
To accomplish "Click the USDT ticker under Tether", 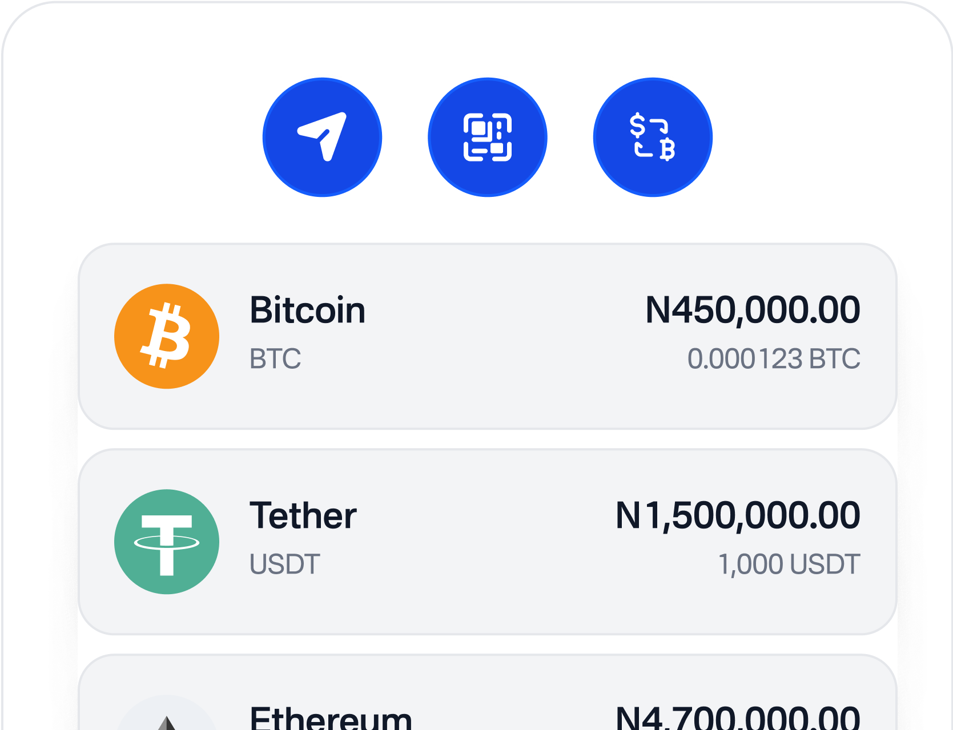I will click(284, 564).
